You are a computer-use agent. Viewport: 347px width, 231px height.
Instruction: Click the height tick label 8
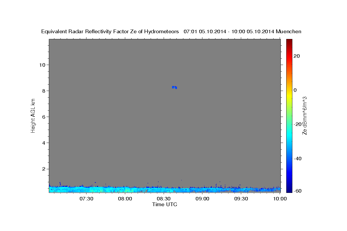coord(43,91)
